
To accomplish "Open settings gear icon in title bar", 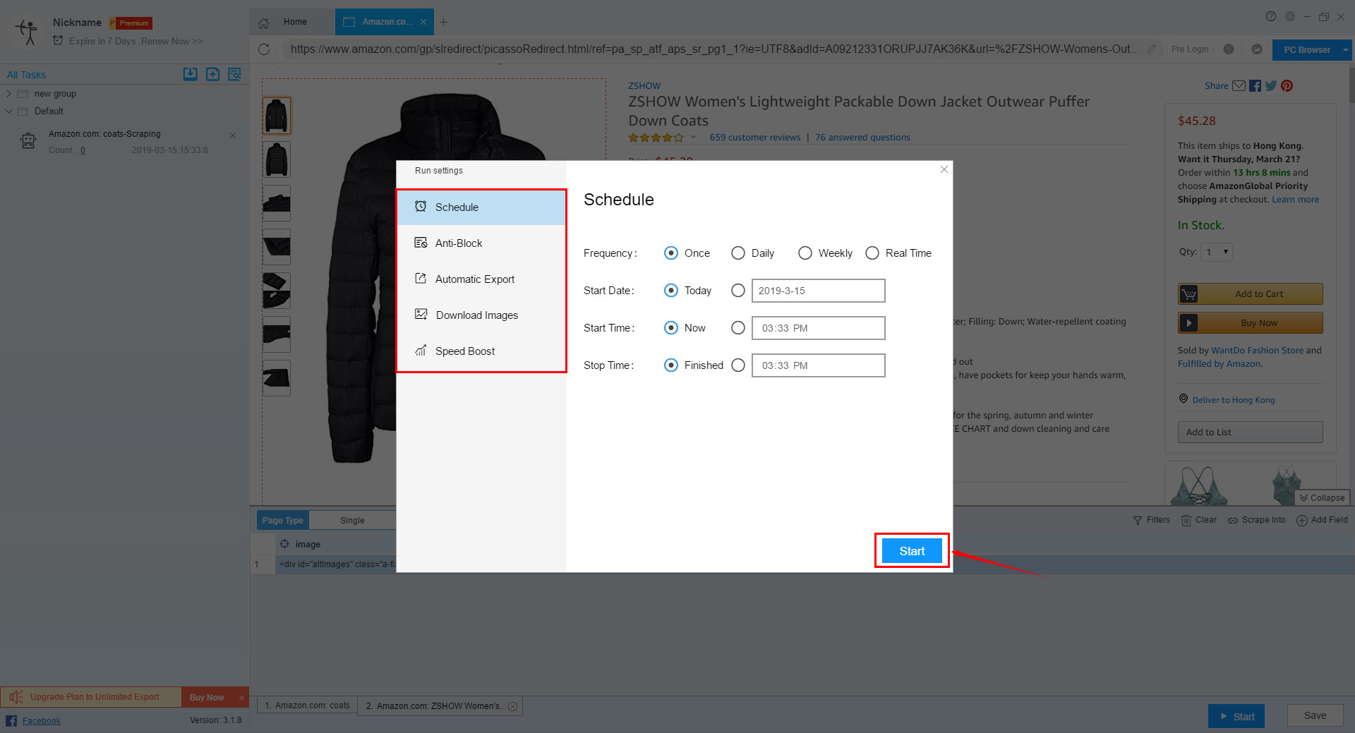I will click(1290, 16).
